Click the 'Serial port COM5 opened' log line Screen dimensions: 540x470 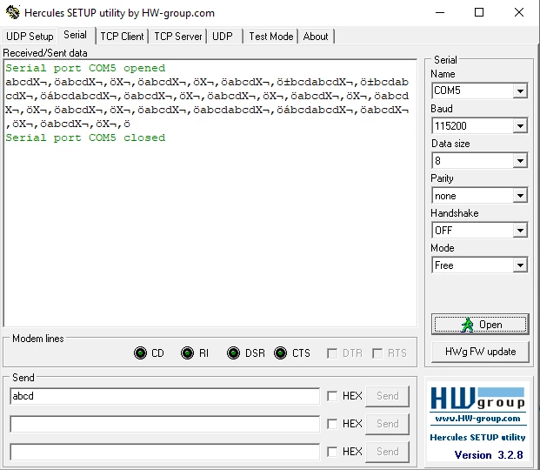click(85, 68)
